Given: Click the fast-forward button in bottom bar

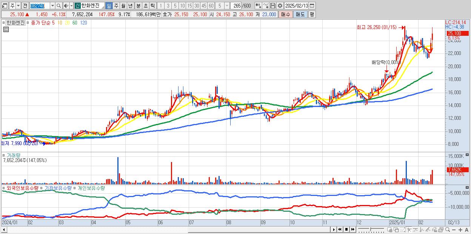Looking at the screenshot, I should click(x=353, y=229).
